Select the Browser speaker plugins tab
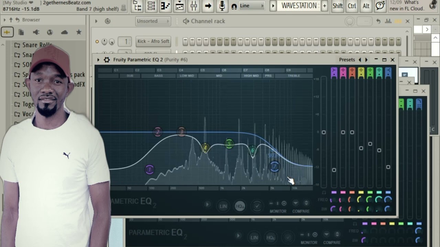Screen dimensions: 440x247 [36, 32]
